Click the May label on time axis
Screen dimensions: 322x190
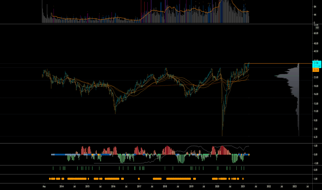[44, 187]
